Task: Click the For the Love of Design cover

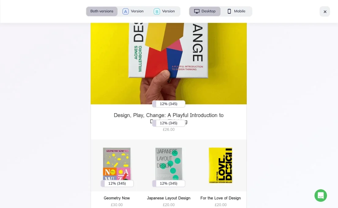Action: click(220, 165)
